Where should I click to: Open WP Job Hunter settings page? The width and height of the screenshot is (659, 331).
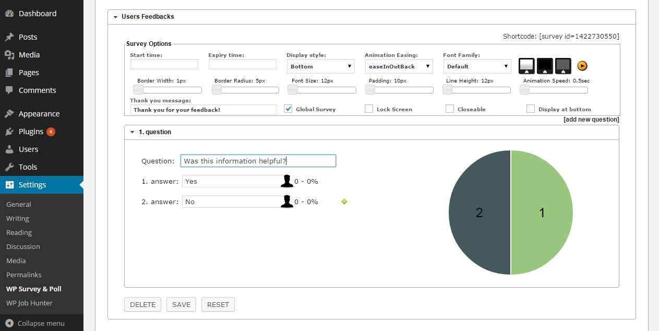pyautogui.click(x=29, y=303)
